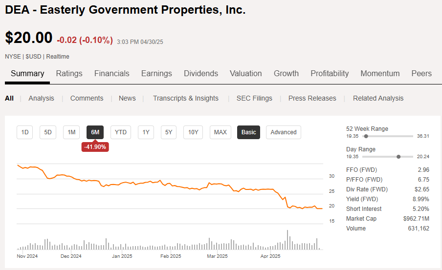The height and width of the screenshot is (270, 442).
Task: Choose the YTD chart range
Action: pyautogui.click(x=120, y=132)
